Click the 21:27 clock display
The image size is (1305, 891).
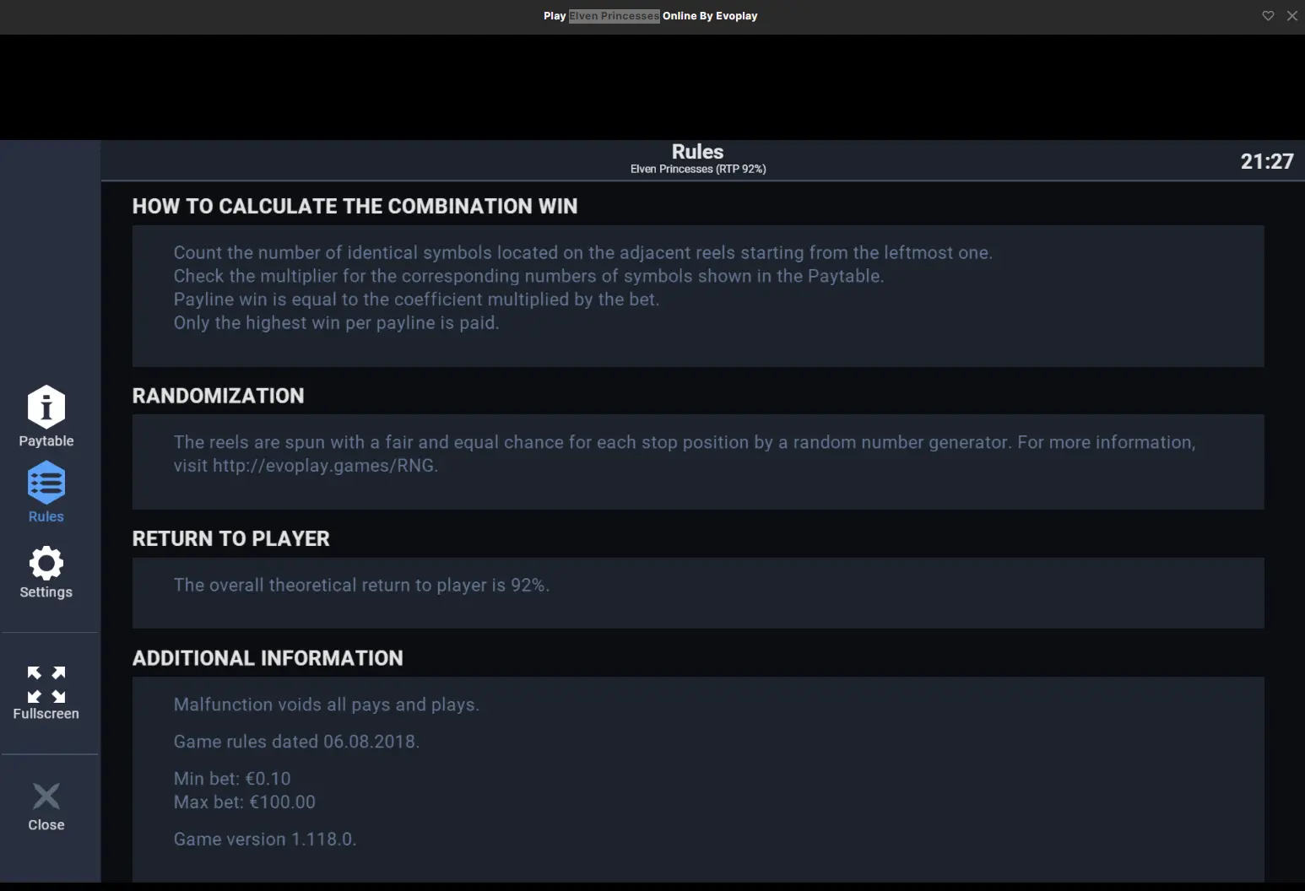pos(1267,161)
